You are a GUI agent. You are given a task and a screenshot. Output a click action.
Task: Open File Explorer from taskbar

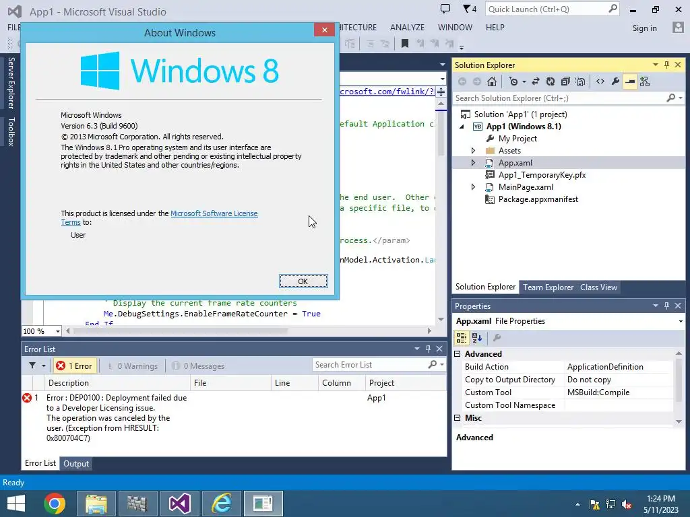(96, 504)
